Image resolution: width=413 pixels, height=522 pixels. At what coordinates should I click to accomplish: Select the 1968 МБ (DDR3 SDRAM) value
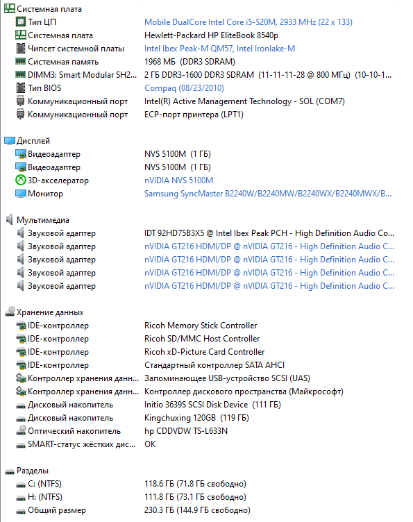[x=189, y=62]
